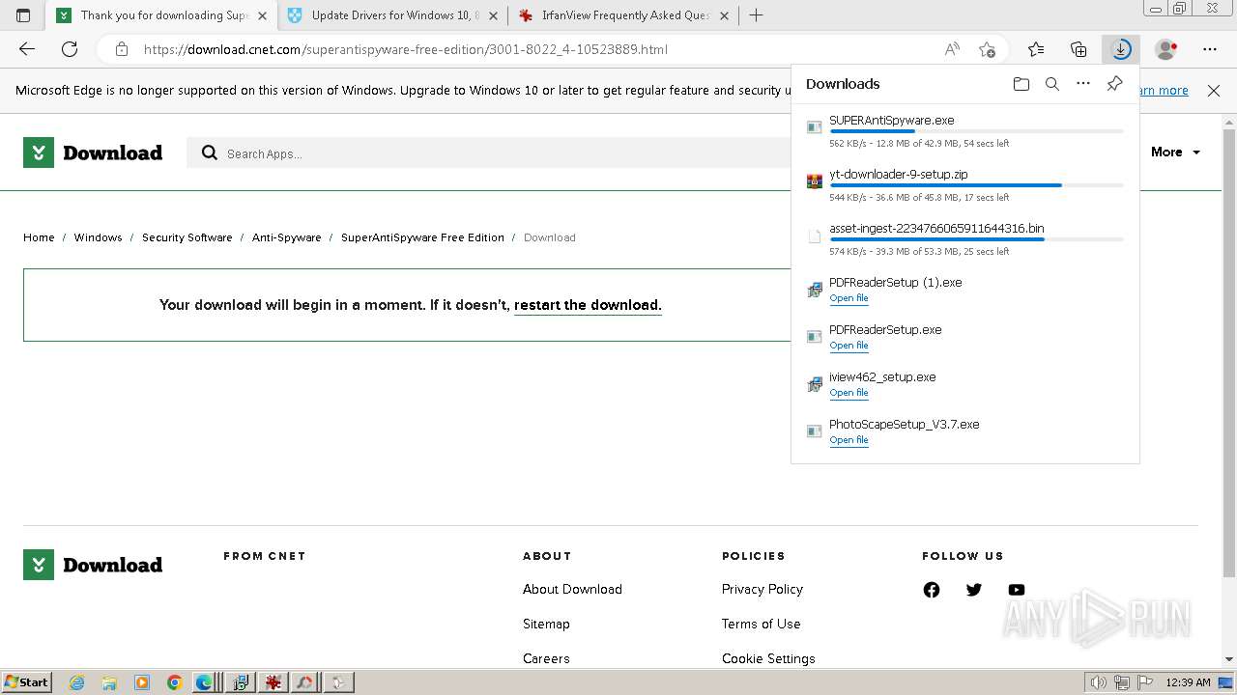The width and height of the screenshot is (1237, 695).
Task: Open Careers footer link
Action: (546, 658)
